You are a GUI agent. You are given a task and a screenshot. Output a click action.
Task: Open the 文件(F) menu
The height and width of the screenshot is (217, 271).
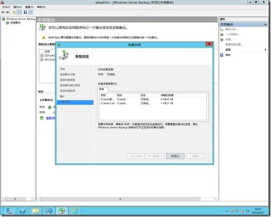click(x=6, y=7)
